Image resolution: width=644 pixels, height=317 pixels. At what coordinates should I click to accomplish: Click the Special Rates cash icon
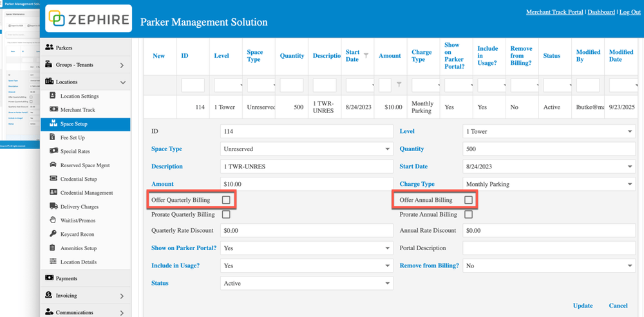53,151
